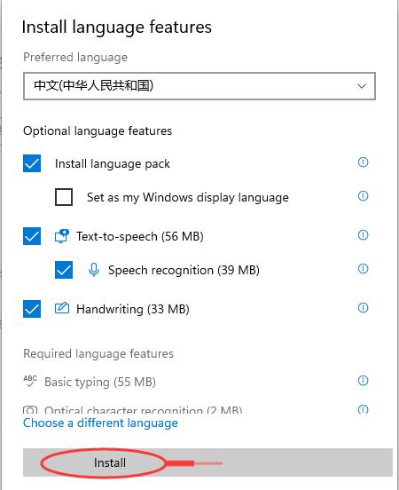Click the Text-to-speech monitor icon

(62, 236)
